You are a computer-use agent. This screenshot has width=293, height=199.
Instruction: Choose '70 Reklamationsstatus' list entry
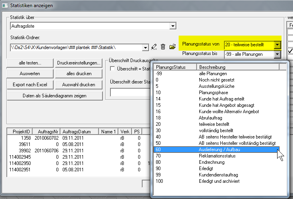(x=216, y=156)
